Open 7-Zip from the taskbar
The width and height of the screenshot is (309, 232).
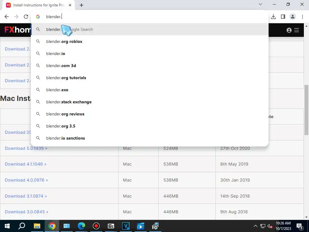(111, 226)
